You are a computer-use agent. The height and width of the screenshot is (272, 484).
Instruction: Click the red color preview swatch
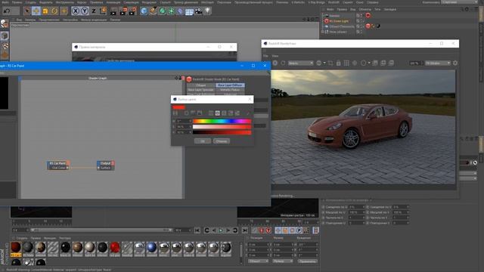(179, 107)
